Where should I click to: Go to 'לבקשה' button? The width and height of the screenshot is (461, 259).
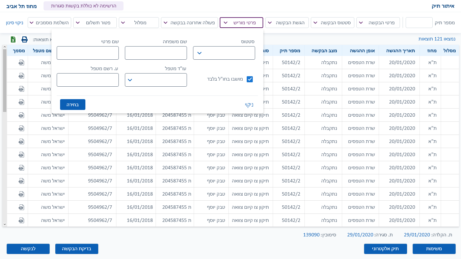(x=28, y=249)
